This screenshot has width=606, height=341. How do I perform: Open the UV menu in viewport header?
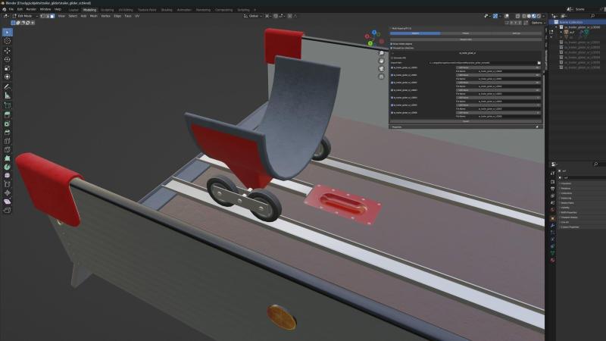tap(137, 16)
